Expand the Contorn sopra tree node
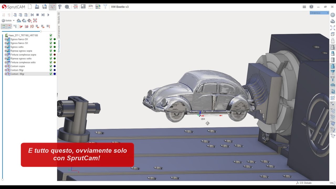 tap(6, 66)
